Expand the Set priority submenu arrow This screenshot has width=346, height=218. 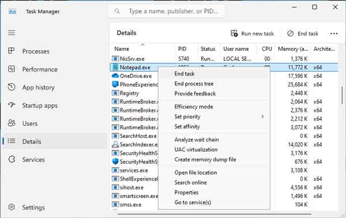262,116
